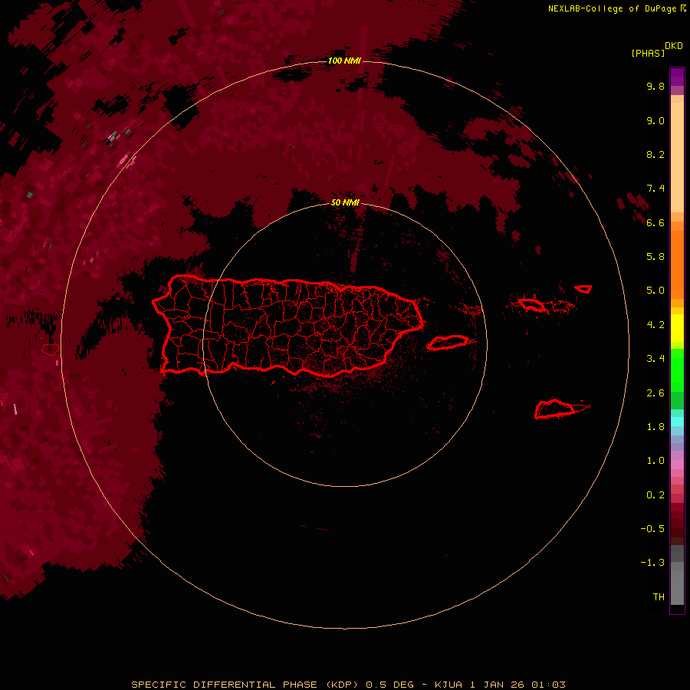The width and height of the screenshot is (690, 690).
Task: Click the NEXLAB-College of DuPage credit text
Action: (612, 8)
